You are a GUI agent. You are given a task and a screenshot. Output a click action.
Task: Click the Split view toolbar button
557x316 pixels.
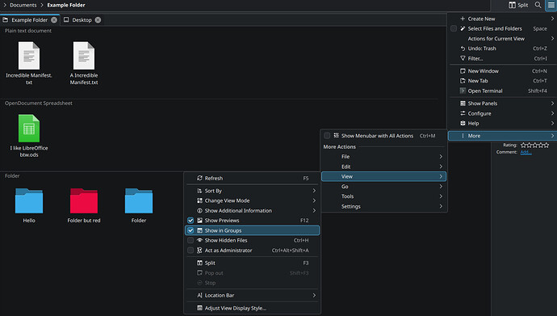[518, 5]
